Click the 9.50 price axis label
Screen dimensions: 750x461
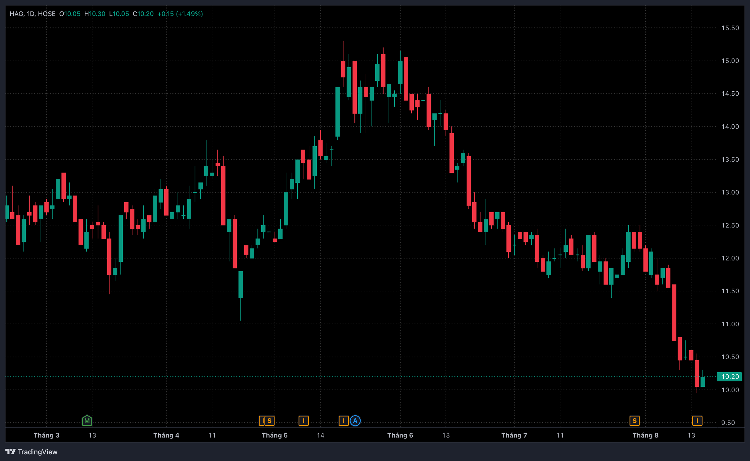(x=728, y=423)
